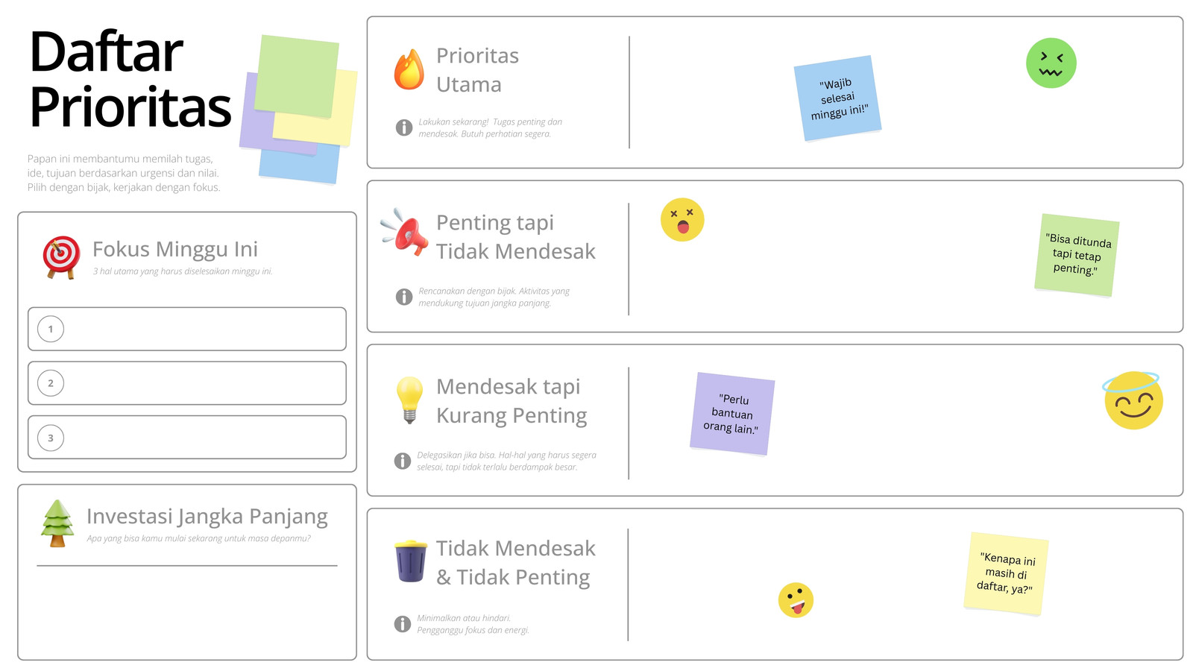Image resolution: width=1193 pixels, height=671 pixels.
Task: Select the blue sticky note "Wajib selesai minggu ini!"
Action: pyautogui.click(x=837, y=98)
